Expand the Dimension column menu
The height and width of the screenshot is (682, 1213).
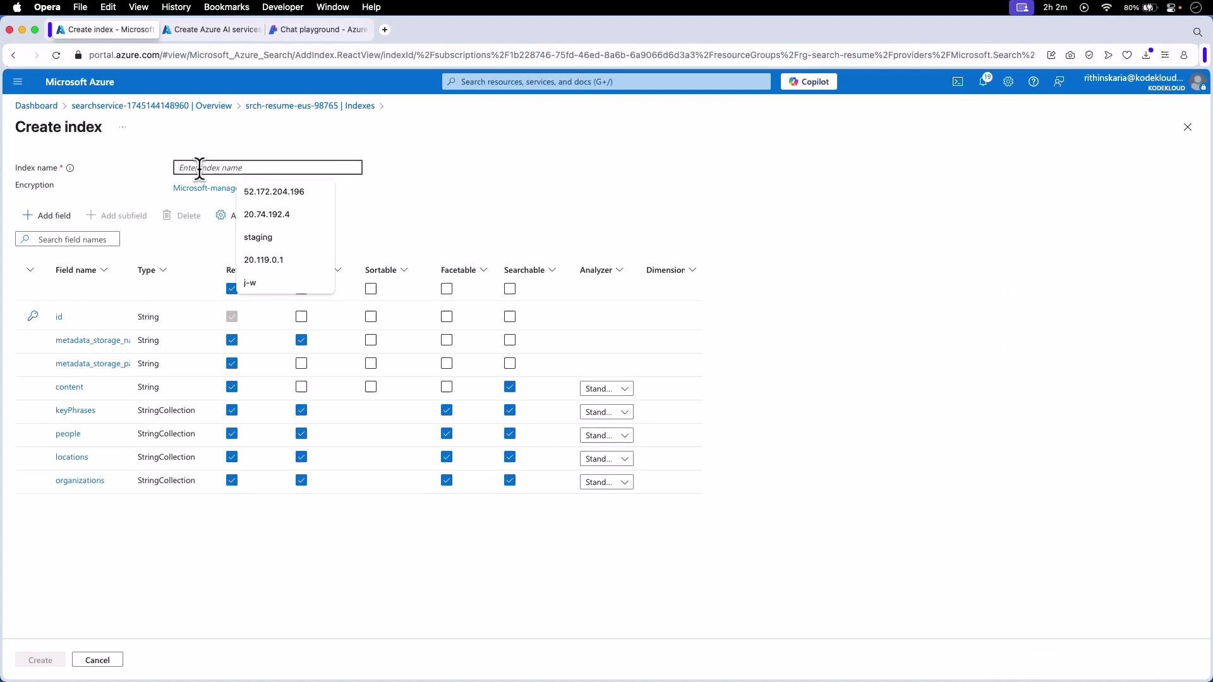[x=692, y=270]
